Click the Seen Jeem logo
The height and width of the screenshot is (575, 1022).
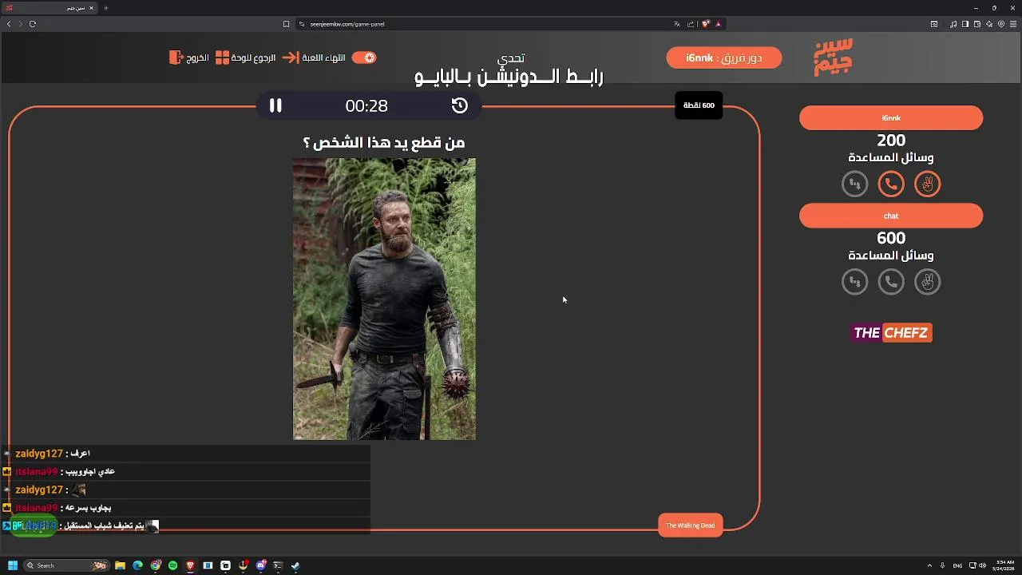click(x=833, y=57)
